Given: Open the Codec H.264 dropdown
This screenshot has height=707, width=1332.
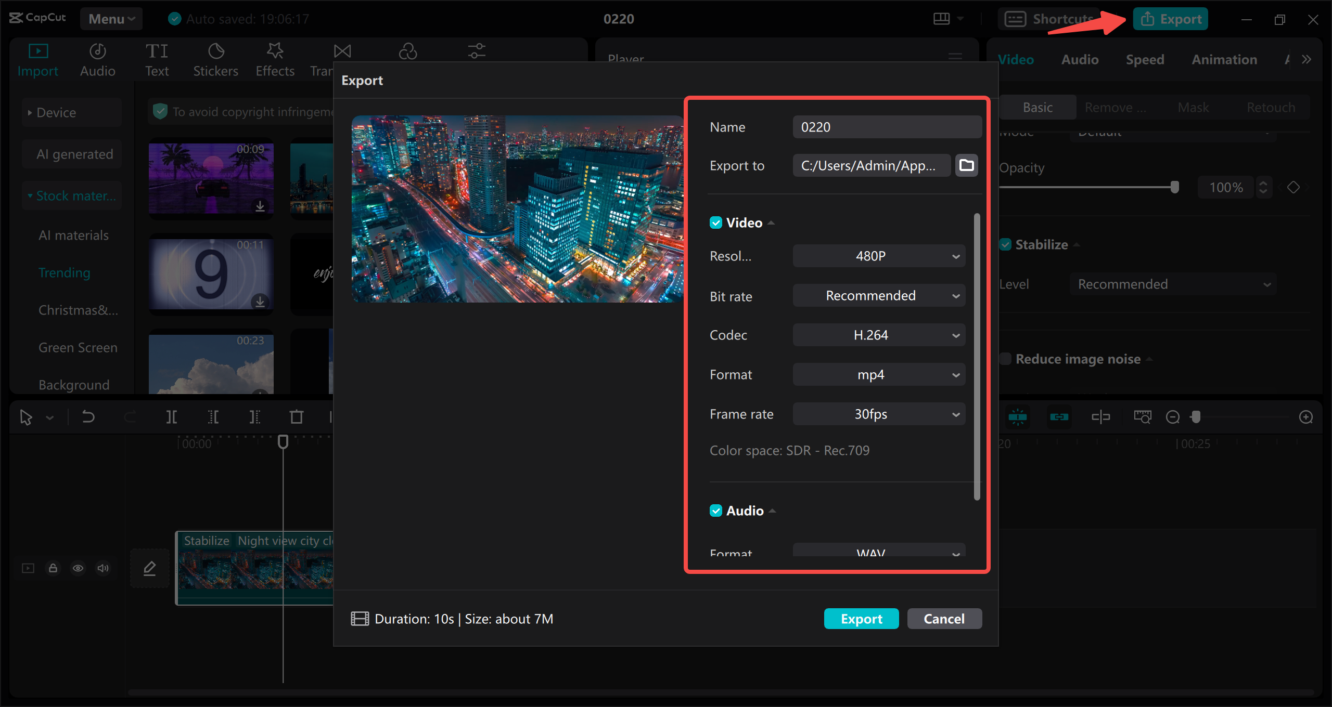Looking at the screenshot, I should (x=879, y=335).
